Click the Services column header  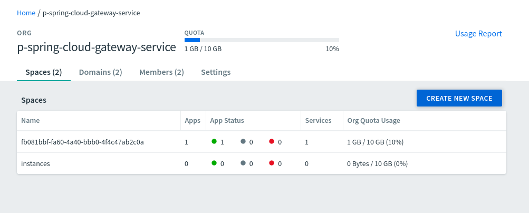coord(318,120)
